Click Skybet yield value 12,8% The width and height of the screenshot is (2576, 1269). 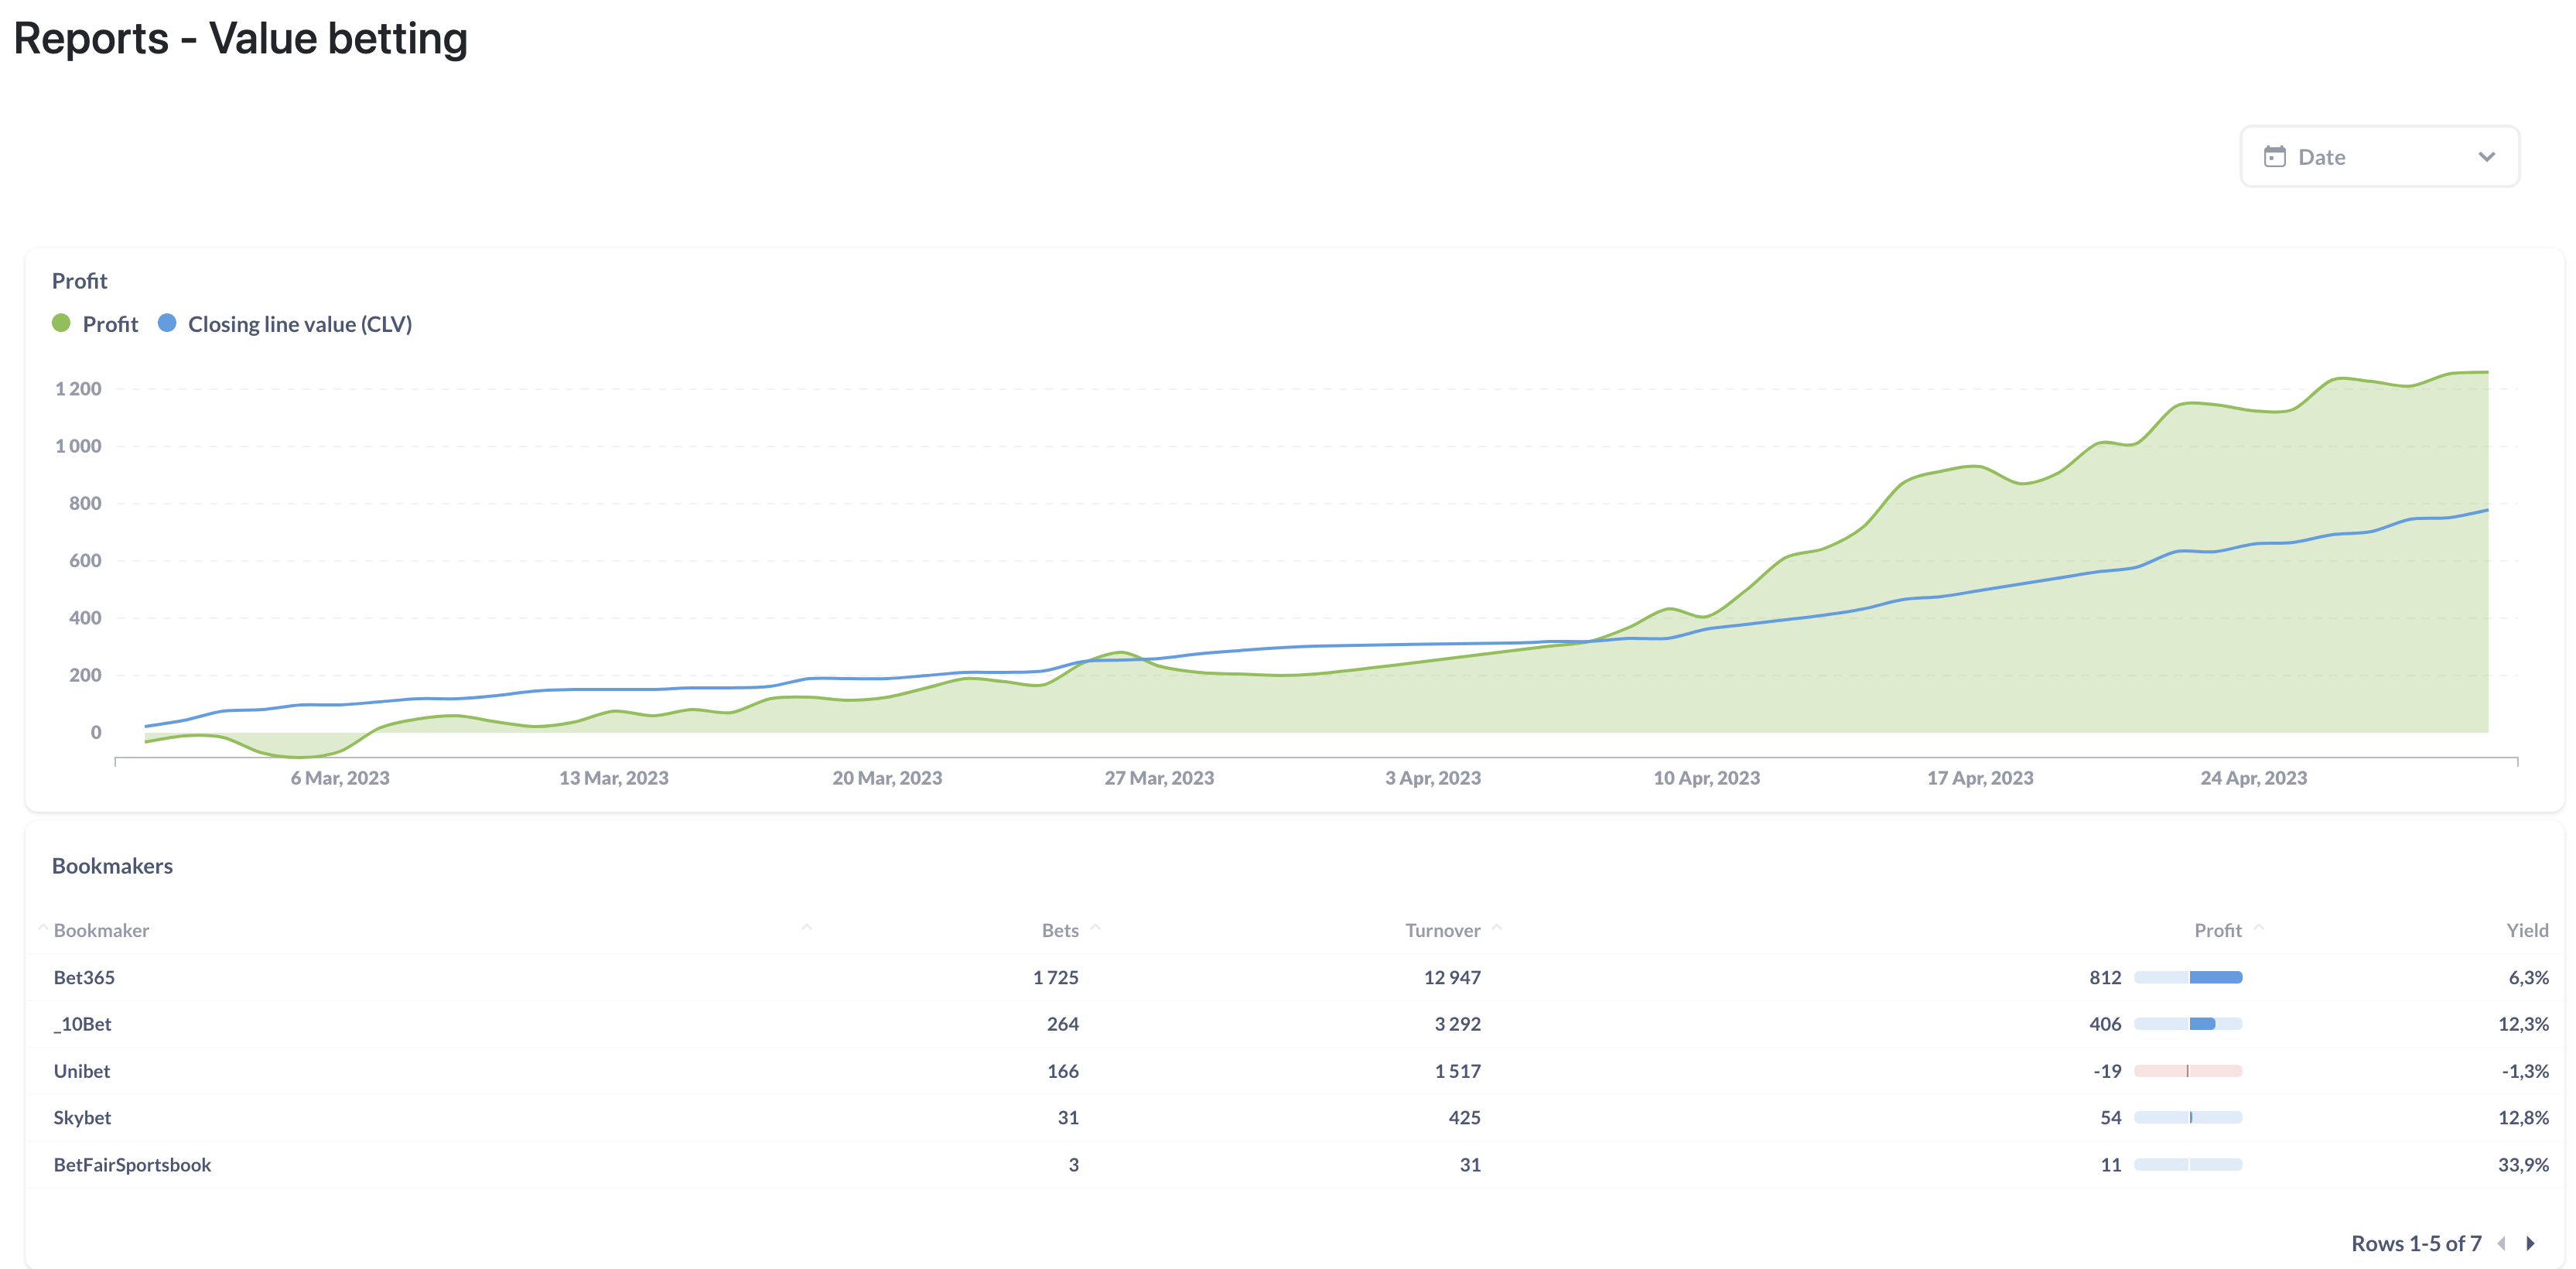point(2523,1118)
